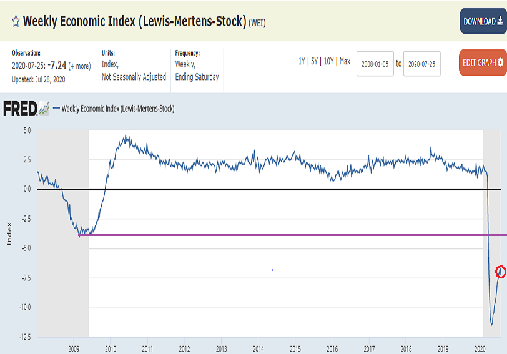Open the Edit Graph panel
507x354 pixels.
483,62
